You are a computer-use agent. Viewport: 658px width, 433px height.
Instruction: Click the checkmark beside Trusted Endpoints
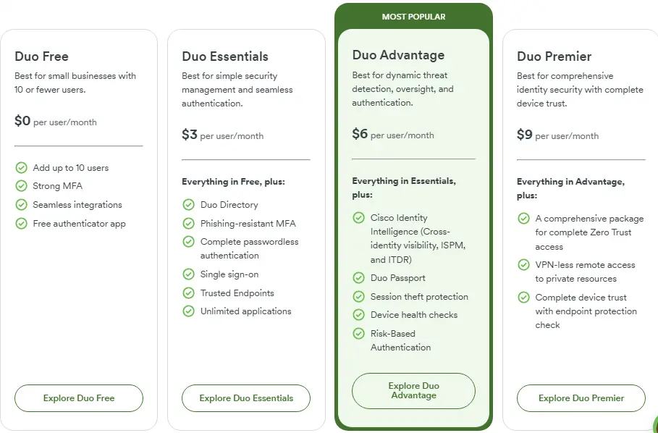[x=189, y=293]
